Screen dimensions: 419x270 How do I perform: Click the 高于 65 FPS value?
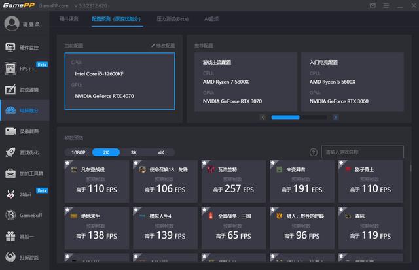tap(234, 235)
